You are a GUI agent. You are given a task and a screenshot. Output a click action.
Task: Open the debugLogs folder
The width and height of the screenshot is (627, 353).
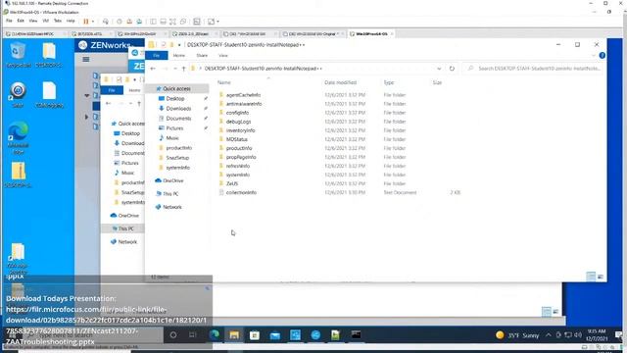(x=238, y=122)
